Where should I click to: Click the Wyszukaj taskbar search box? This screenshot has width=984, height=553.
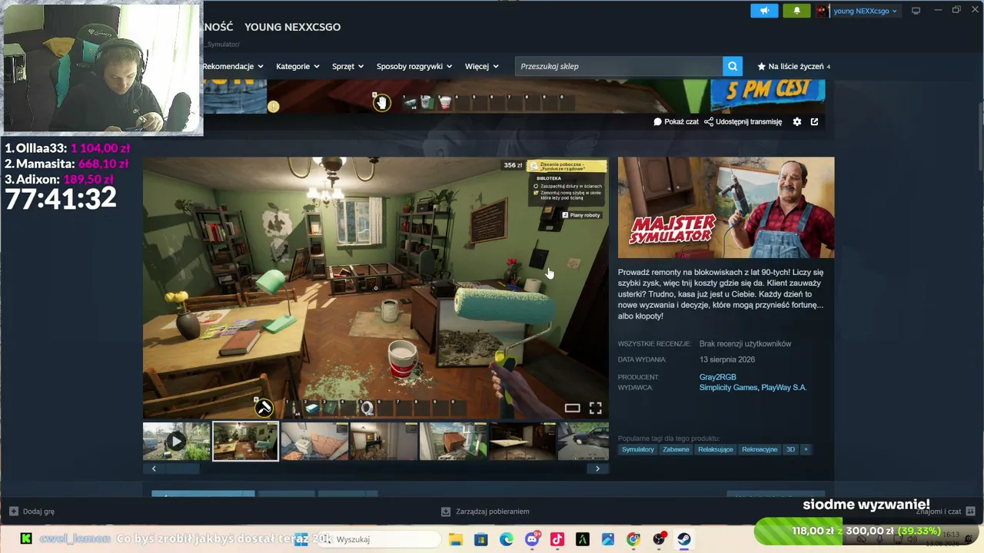click(x=380, y=539)
